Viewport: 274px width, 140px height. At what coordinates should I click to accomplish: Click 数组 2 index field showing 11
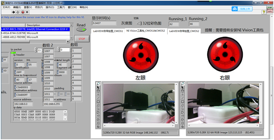(39, 50)
